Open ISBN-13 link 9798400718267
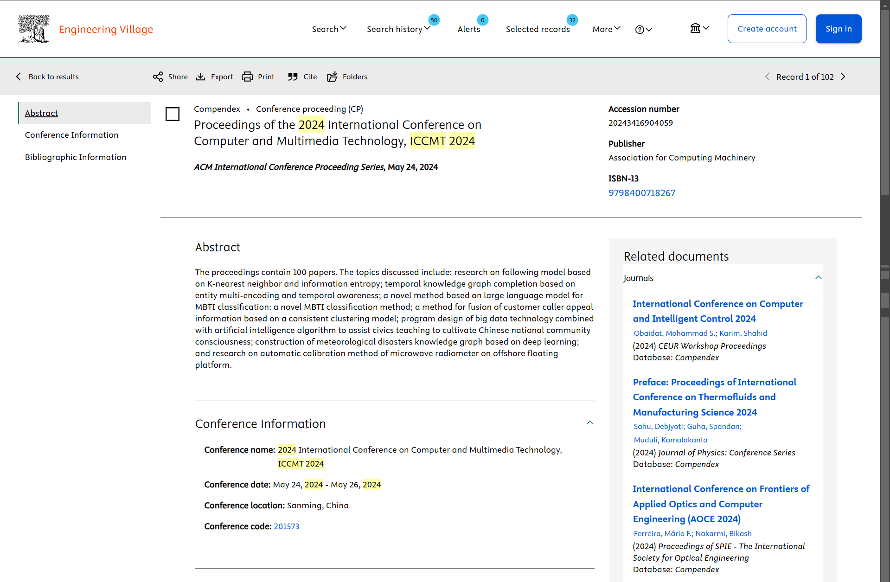 642,193
